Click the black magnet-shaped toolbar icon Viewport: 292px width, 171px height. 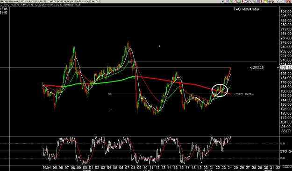point(273,1)
